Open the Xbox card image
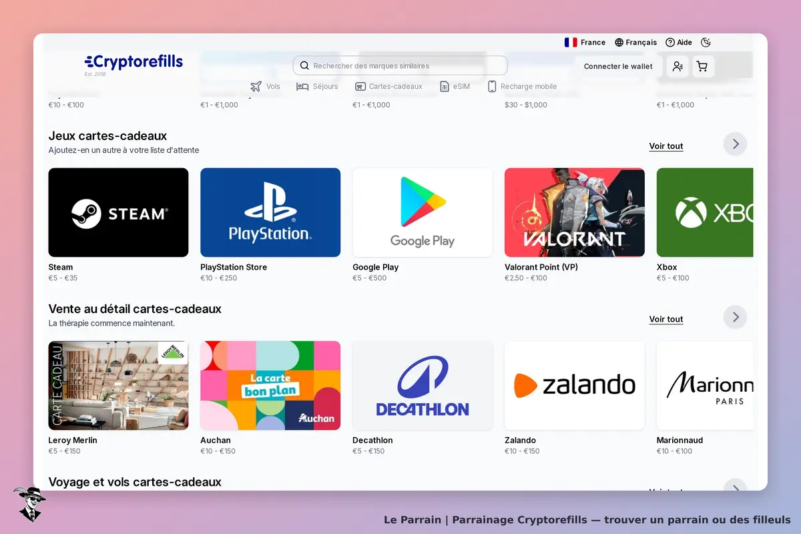 click(x=705, y=212)
